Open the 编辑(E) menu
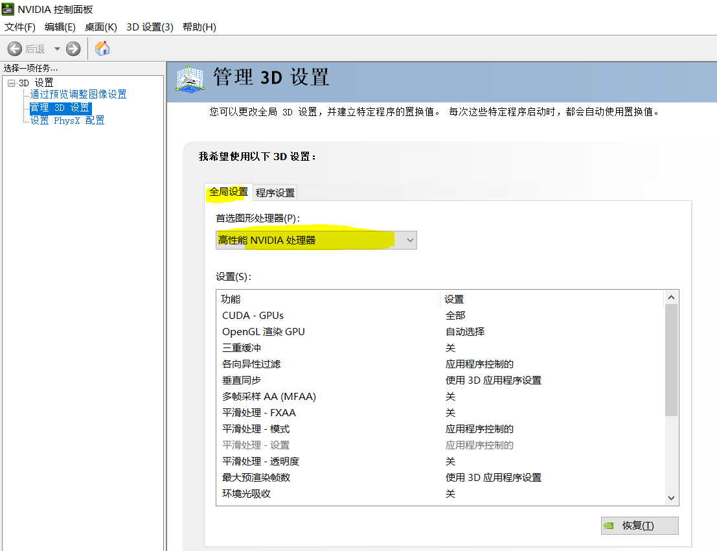 click(x=60, y=27)
